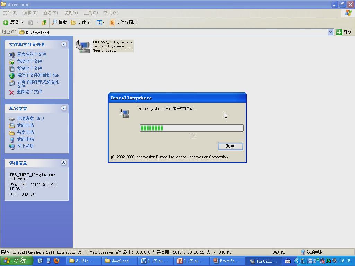Click the 20% progress text

pyautogui.click(x=193, y=136)
